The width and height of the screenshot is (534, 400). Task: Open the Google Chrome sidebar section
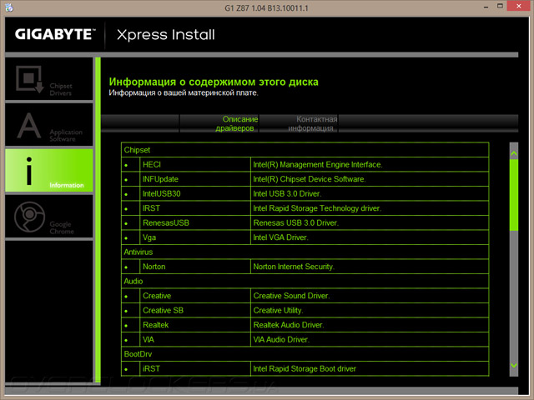(x=49, y=216)
